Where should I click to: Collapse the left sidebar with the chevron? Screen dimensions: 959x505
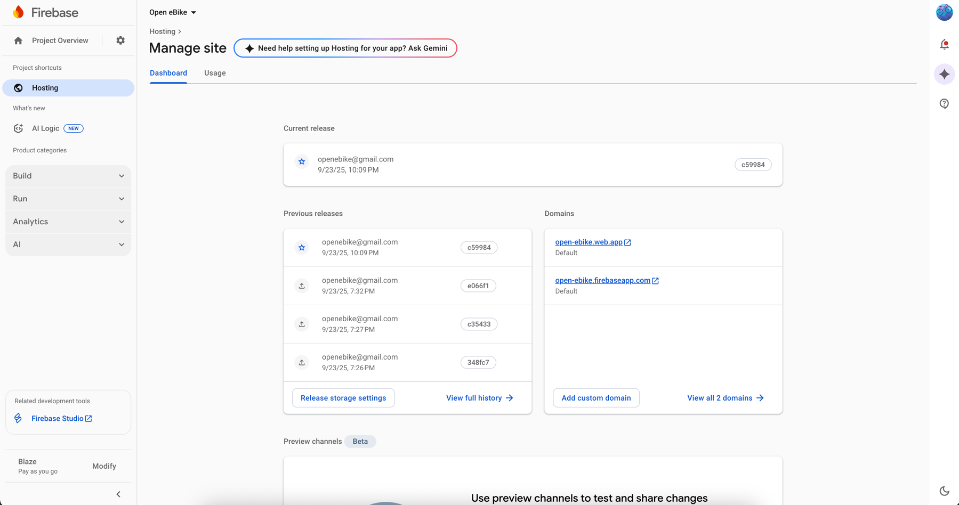click(x=118, y=494)
